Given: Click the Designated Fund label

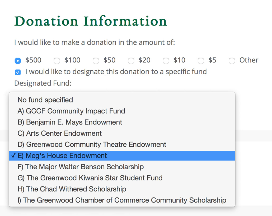Looking at the screenshot, I should coord(43,83).
